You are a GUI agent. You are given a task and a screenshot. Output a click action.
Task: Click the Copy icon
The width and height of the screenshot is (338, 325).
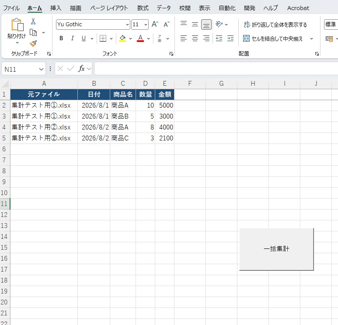33,32
